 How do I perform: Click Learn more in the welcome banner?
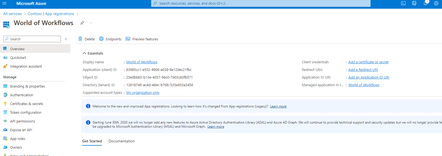pos(278,106)
